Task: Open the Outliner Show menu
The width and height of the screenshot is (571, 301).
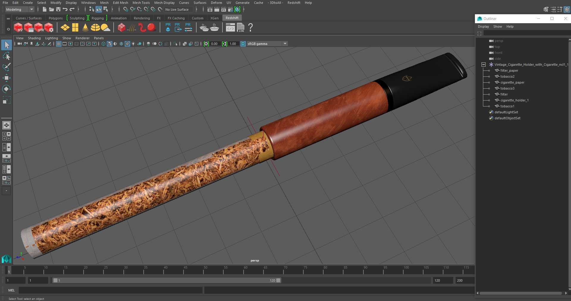Action: 498,26
